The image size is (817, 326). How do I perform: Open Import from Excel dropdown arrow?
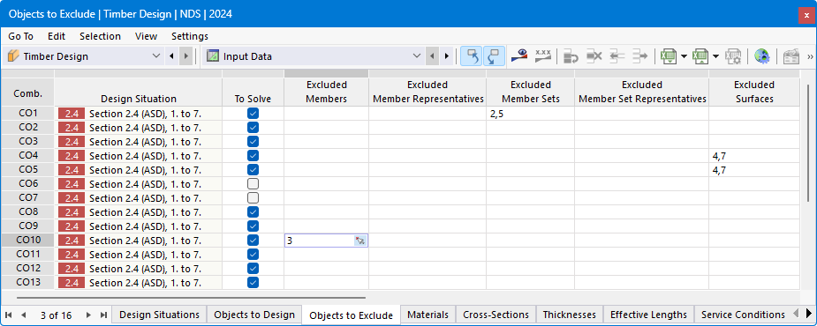pyautogui.click(x=716, y=56)
